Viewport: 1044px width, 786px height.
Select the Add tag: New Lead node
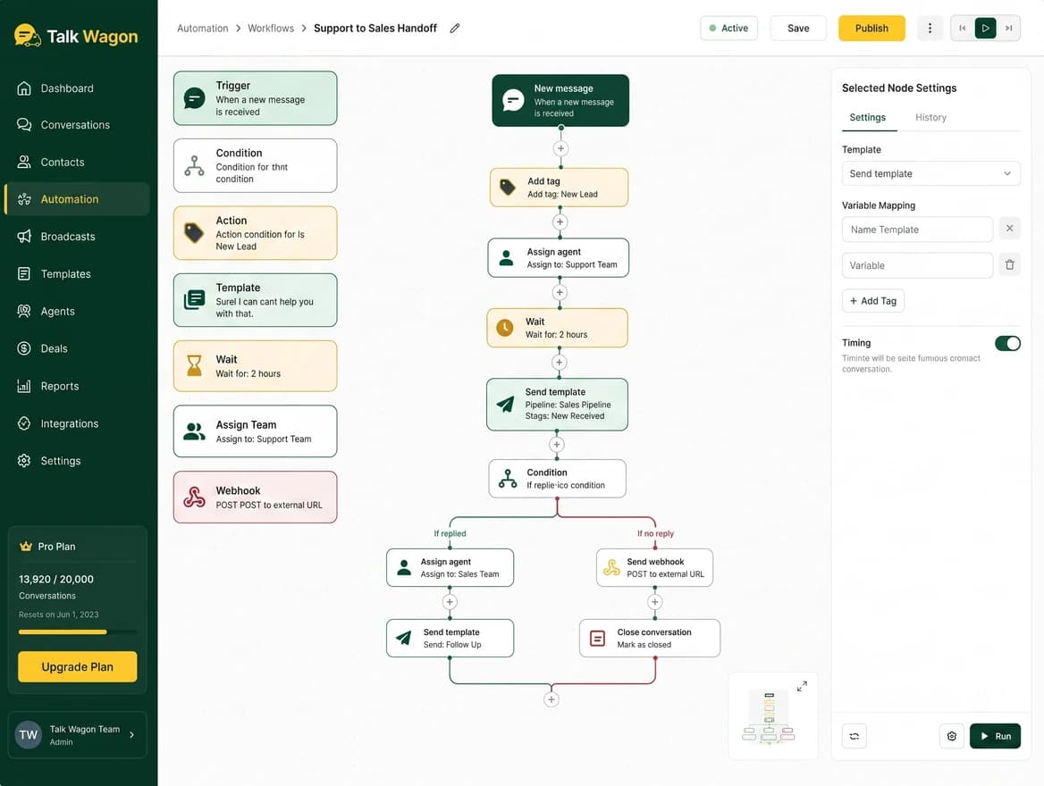tap(560, 188)
